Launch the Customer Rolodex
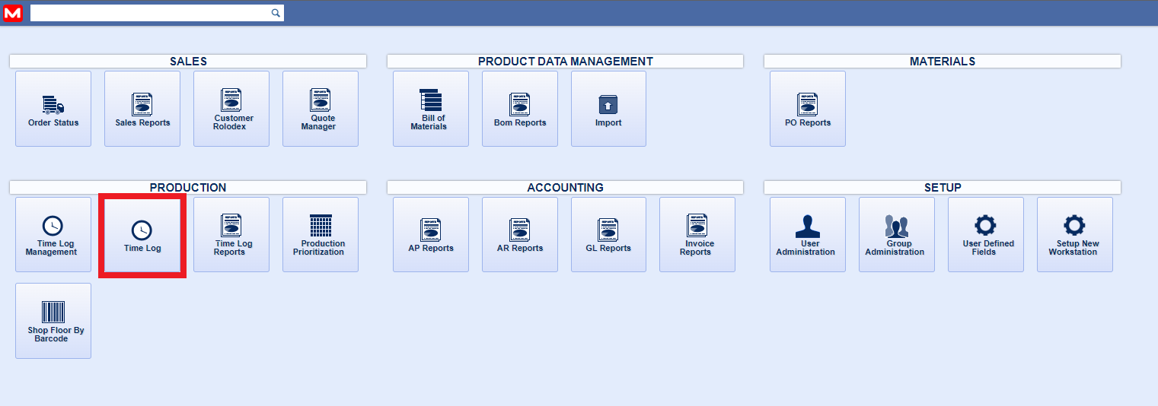This screenshot has width=1158, height=406. pyautogui.click(x=231, y=109)
